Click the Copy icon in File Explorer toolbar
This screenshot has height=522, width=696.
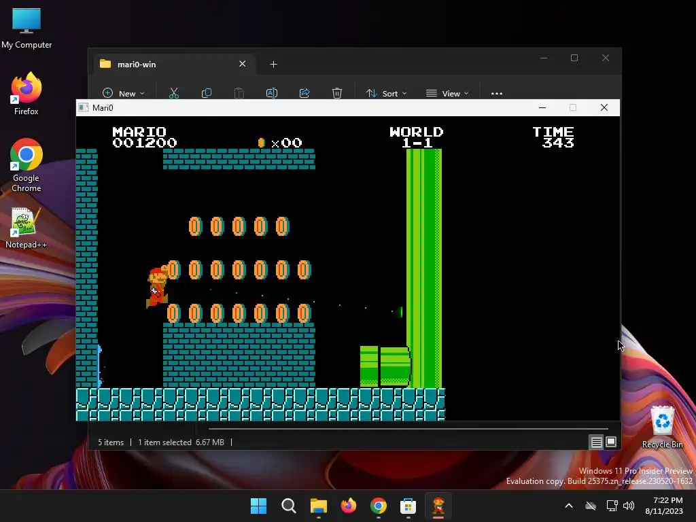207,93
